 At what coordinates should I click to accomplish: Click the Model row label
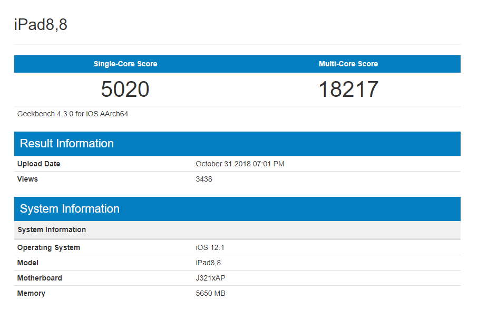(28, 263)
